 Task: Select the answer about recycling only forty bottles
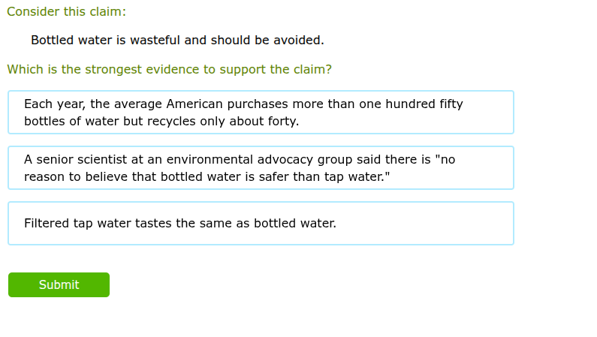pos(261,113)
